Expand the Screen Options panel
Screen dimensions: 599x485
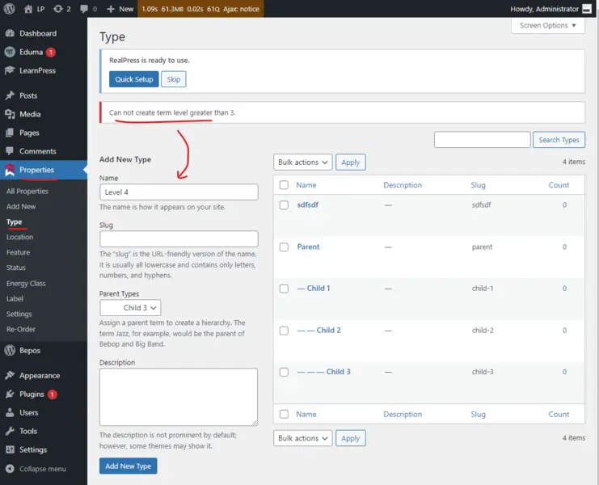click(x=547, y=26)
